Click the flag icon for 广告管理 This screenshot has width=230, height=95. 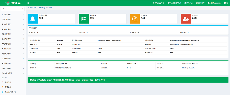[3, 44]
